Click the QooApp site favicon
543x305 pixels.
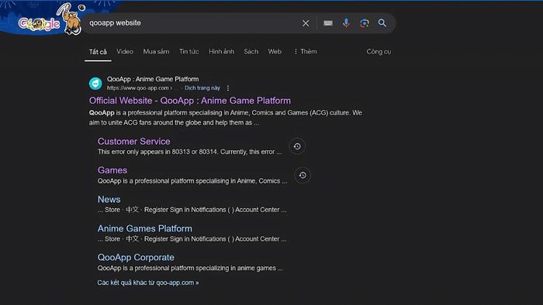95,84
